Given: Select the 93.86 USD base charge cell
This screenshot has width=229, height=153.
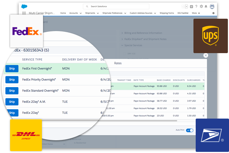Looking at the screenshot, I should click(162, 86).
